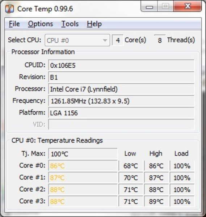Expand the Select CPU dropdown arrow
Viewport: 206px width, 217px height.
point(105,41)
